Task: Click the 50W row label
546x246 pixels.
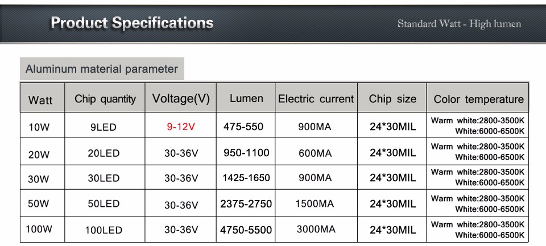Action: coord(39,203)
